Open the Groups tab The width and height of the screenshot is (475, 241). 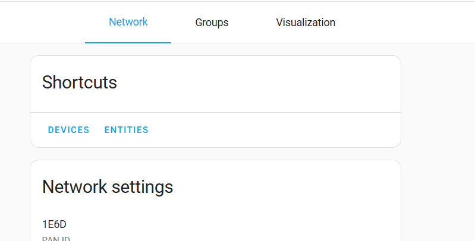click(212, 23)
